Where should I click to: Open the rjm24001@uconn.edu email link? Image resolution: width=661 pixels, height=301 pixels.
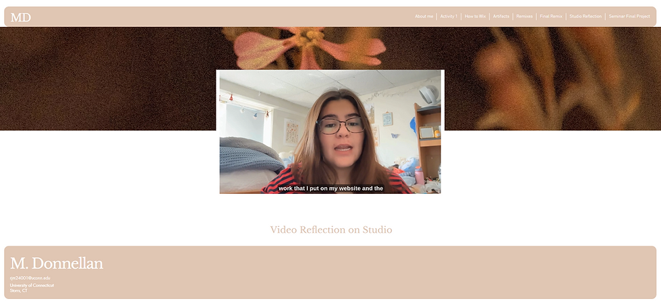30,278
